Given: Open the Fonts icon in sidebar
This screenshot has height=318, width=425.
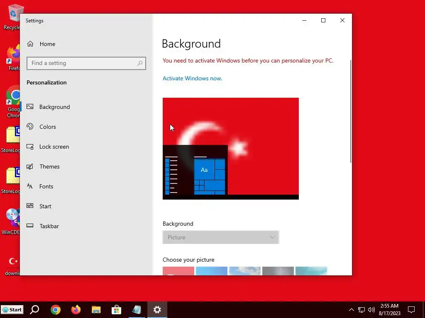Looking at the screenshot, I should (x=30, y=186).
